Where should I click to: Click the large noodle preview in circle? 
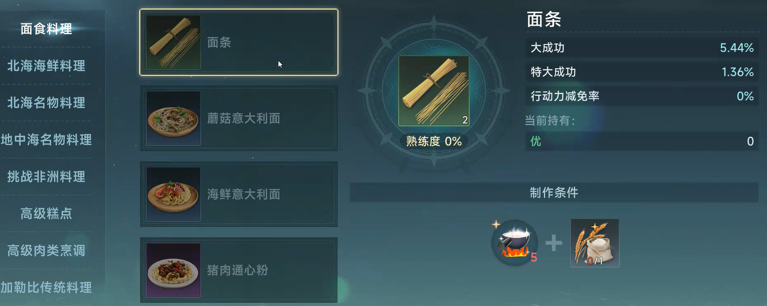(433, 91)
